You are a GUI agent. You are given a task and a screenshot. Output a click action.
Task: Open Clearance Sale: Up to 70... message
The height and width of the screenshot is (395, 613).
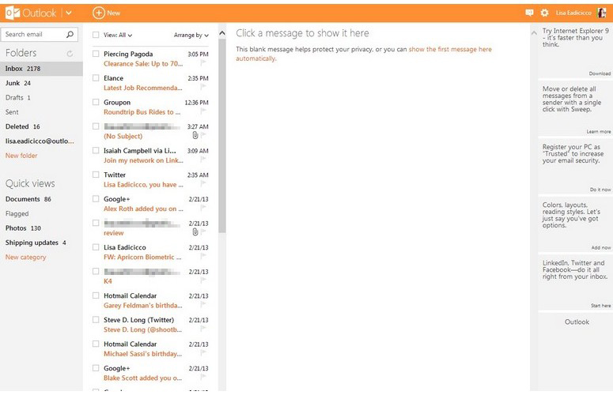(x=143, y=64)
